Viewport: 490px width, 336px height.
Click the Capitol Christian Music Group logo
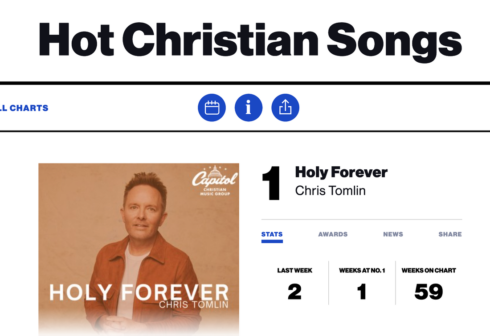215,181
